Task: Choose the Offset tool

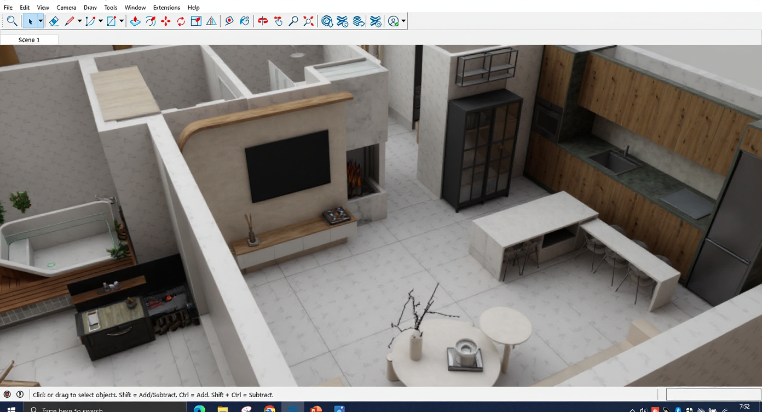Action: [151, 21]
